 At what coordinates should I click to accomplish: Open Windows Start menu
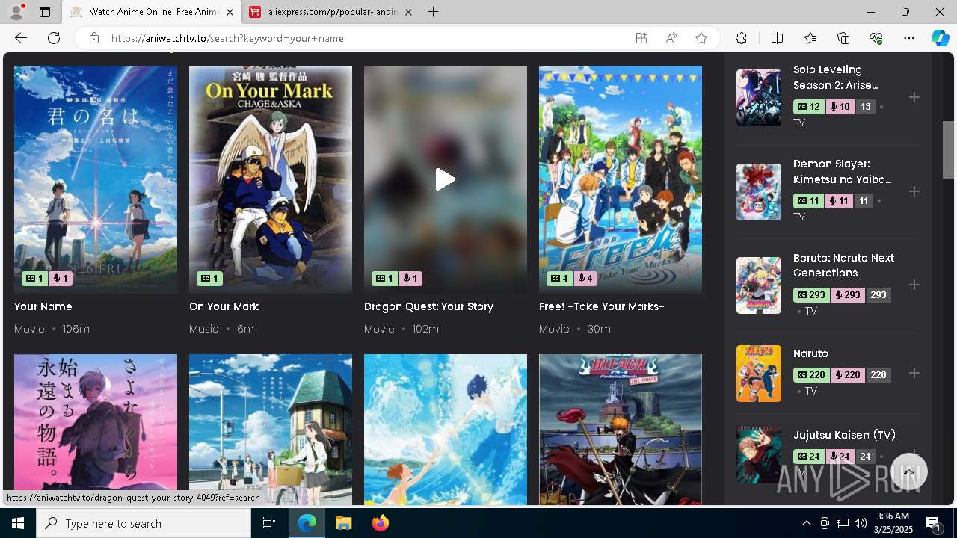click(18, 523)
